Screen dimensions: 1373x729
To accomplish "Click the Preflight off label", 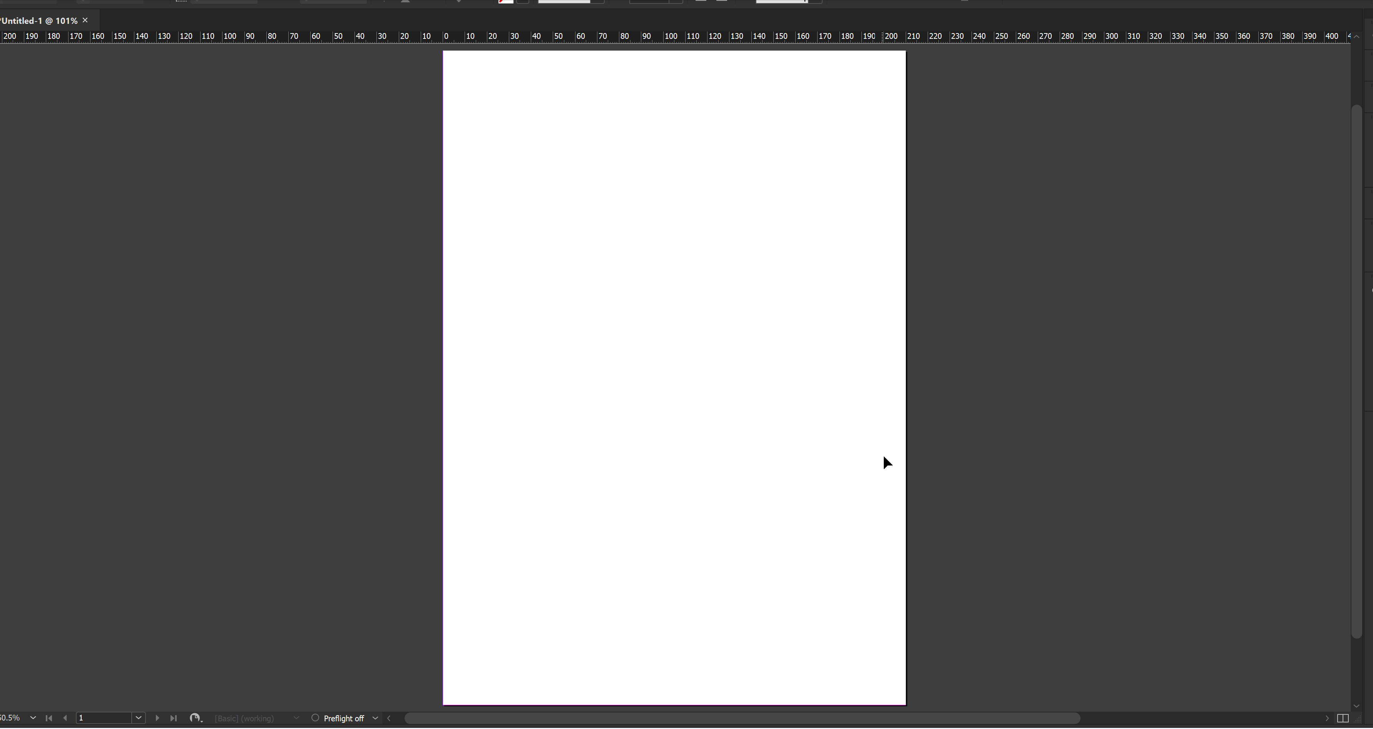I will pyautogui.click(x=344, y=719).
